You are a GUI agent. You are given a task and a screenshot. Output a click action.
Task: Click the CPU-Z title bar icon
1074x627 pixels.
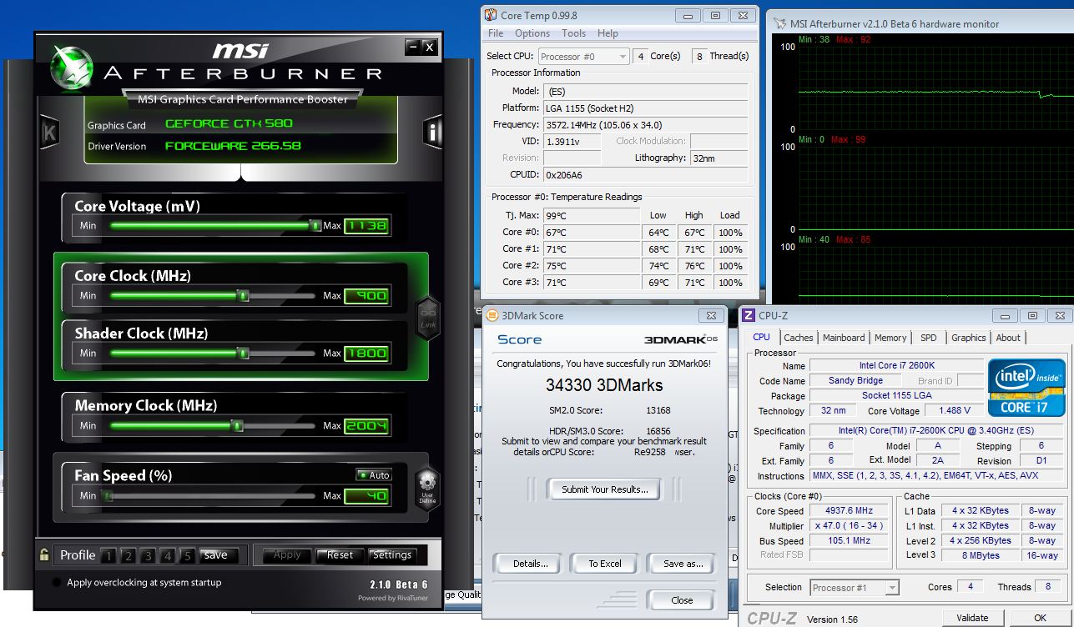(749, 315)
